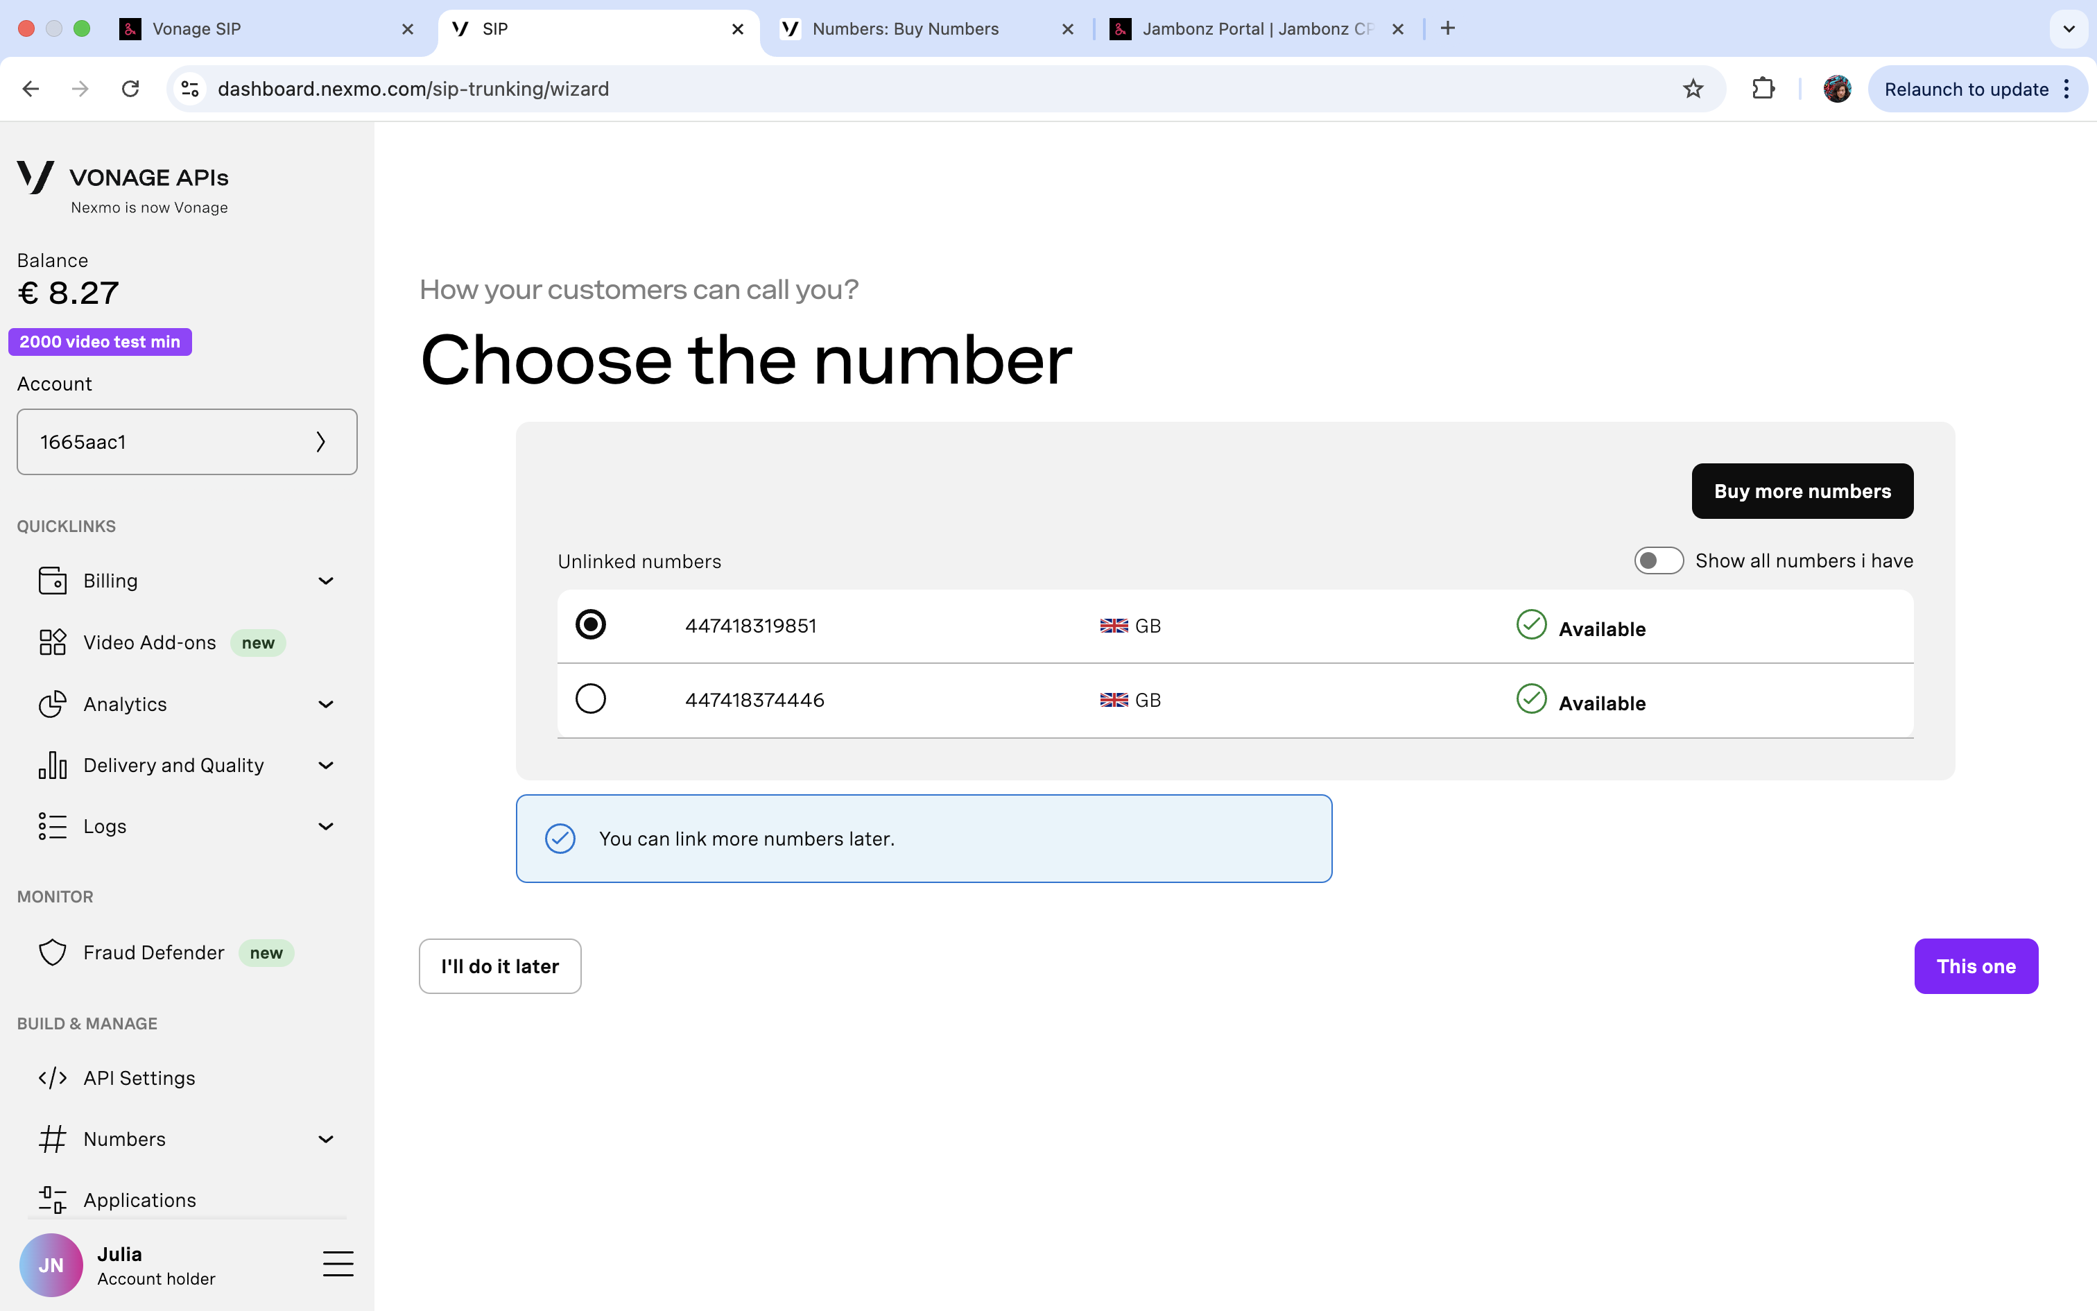Click the Video Add-ons grid icon

[x=52, y=642]
